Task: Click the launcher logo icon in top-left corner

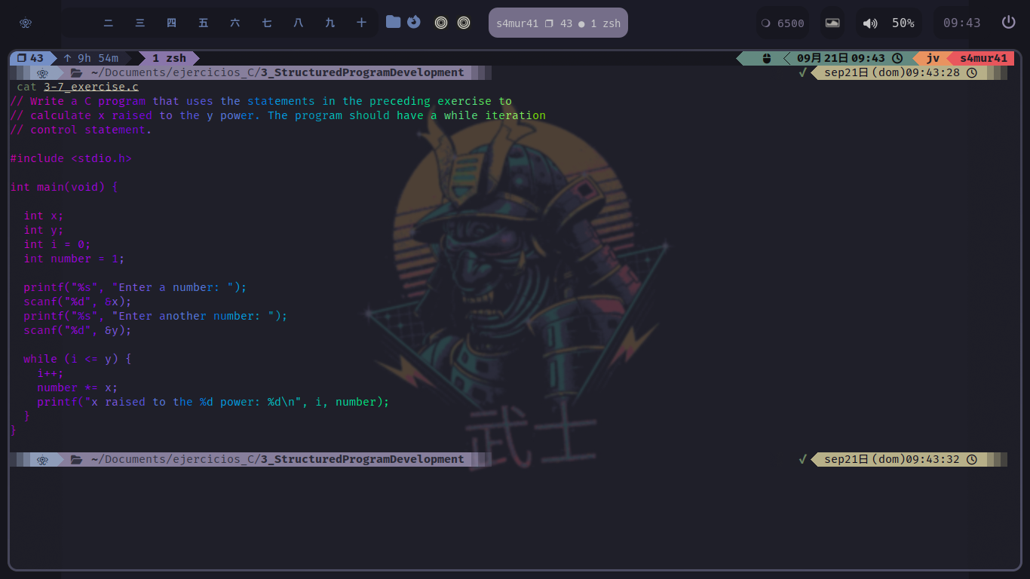Action: [x=25, y=23]
